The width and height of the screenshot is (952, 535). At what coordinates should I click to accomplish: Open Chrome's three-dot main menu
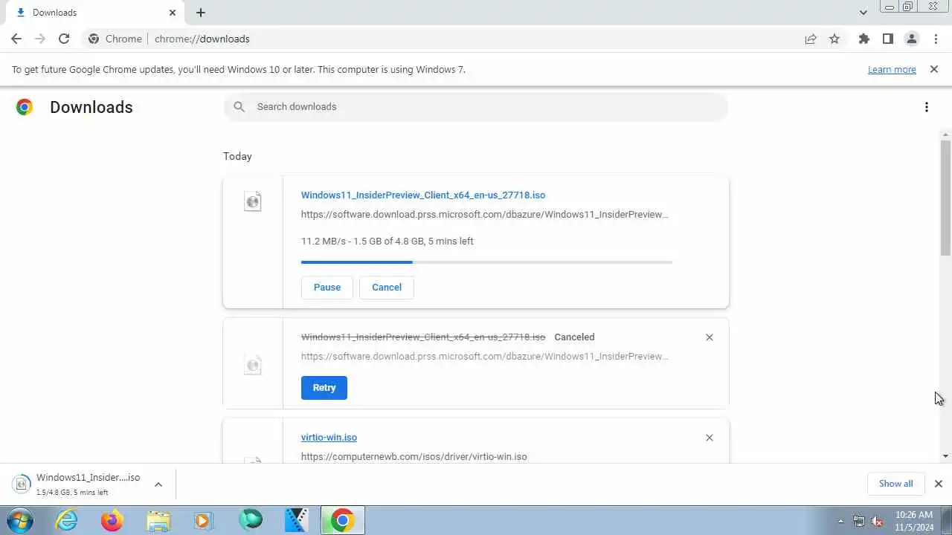click(936, 39)
